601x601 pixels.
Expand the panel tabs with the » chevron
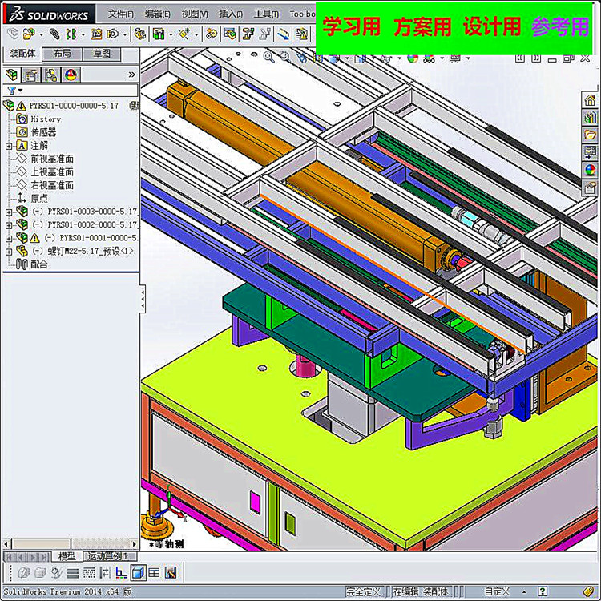(x=132, y=75)
